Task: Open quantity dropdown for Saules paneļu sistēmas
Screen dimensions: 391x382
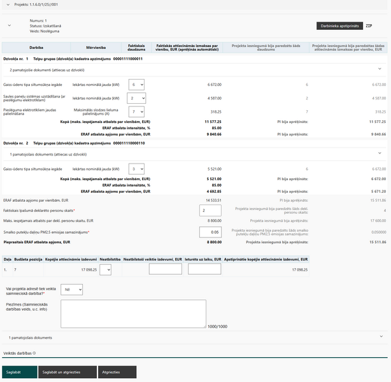Action: (x=136, y=98)
